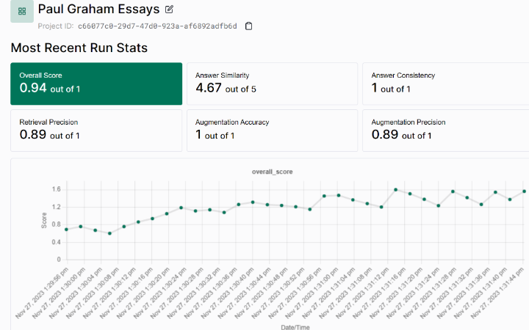Click the lowest data point on the chart
This screenshot has width=529, height=330.
109,233
